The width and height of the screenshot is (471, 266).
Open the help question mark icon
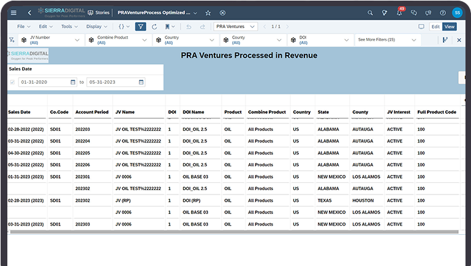pyautogui.click(x=442, y=12)
